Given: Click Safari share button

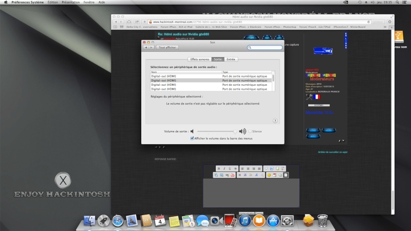Looking at the screenshot, I should pyautogui.click(x=137, y=22).
